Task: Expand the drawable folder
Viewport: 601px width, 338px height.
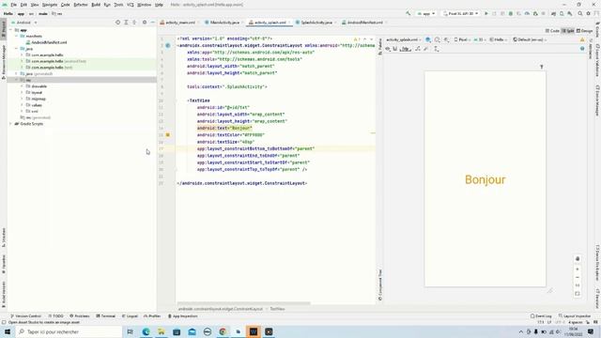Action: (23, 86)
